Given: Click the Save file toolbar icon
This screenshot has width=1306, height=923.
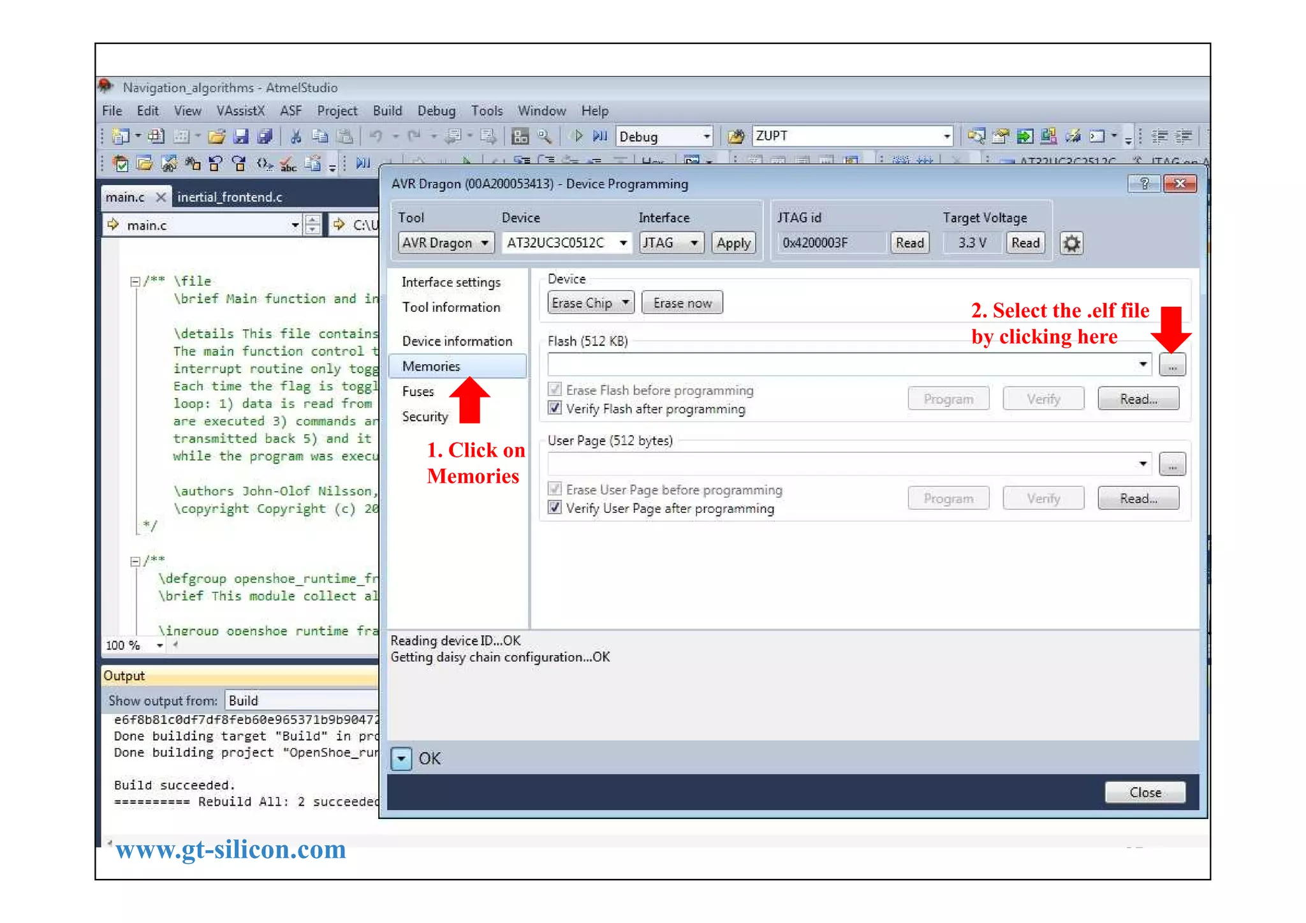Looking at the screenshot, I should 241,136.
